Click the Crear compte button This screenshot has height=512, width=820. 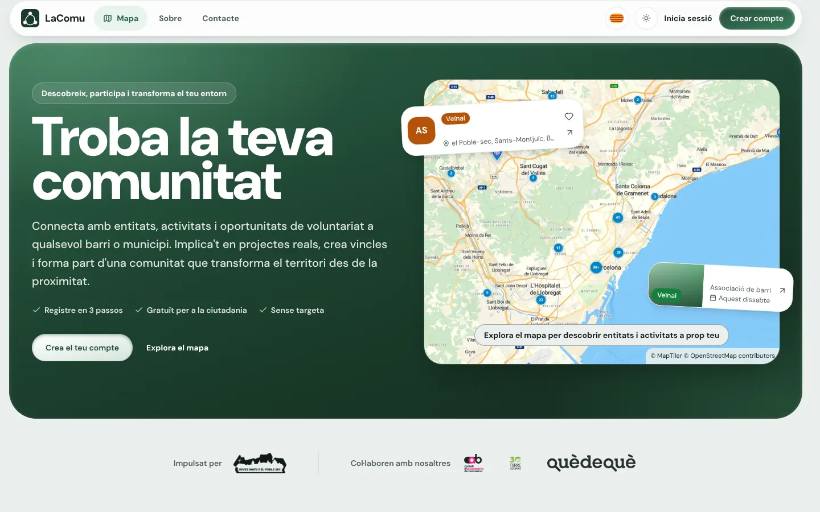coord(757,18)
